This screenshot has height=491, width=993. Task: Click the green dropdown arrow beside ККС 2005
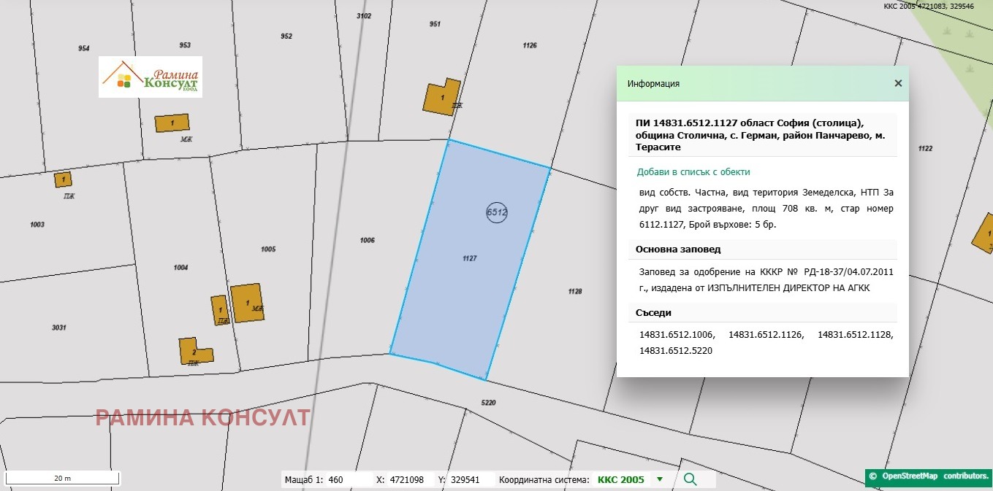point(660,479)
